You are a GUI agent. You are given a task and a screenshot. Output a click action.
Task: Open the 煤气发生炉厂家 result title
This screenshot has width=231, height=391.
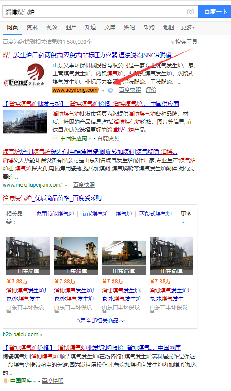[89, 55]
